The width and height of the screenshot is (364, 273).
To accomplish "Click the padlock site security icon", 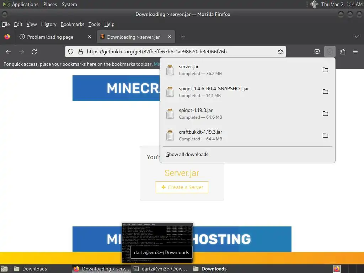I will point(81,52).
